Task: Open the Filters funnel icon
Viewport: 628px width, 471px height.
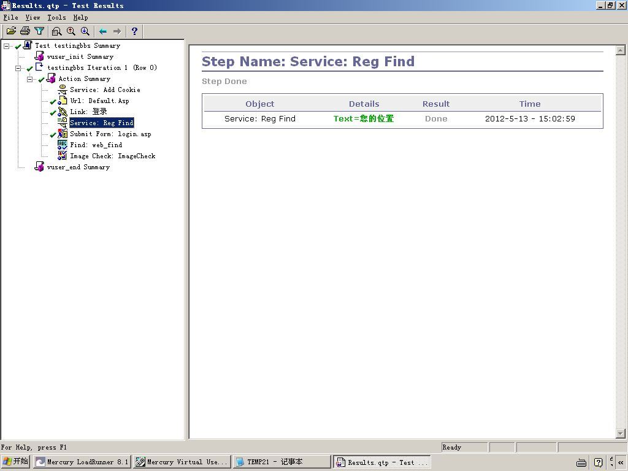Action: click(39, 31)
